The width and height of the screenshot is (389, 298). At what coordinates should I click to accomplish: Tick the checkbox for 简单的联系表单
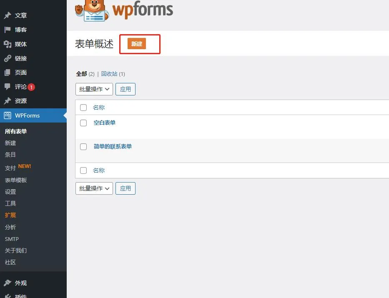(83, 147)
